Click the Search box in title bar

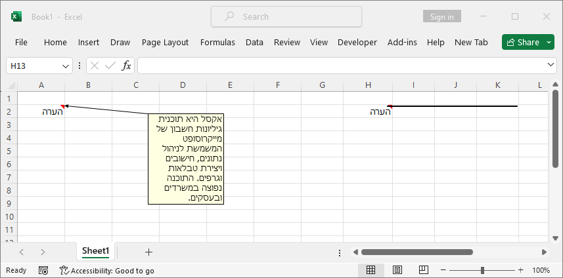pos(286,17)
